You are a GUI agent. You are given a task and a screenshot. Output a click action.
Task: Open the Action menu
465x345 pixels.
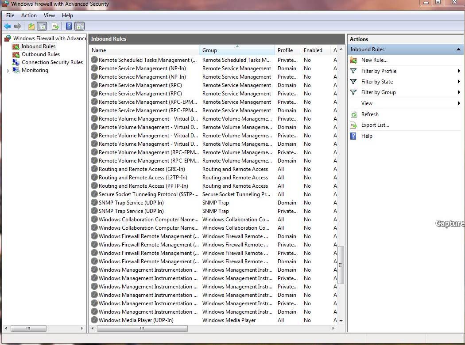point(29,15)
